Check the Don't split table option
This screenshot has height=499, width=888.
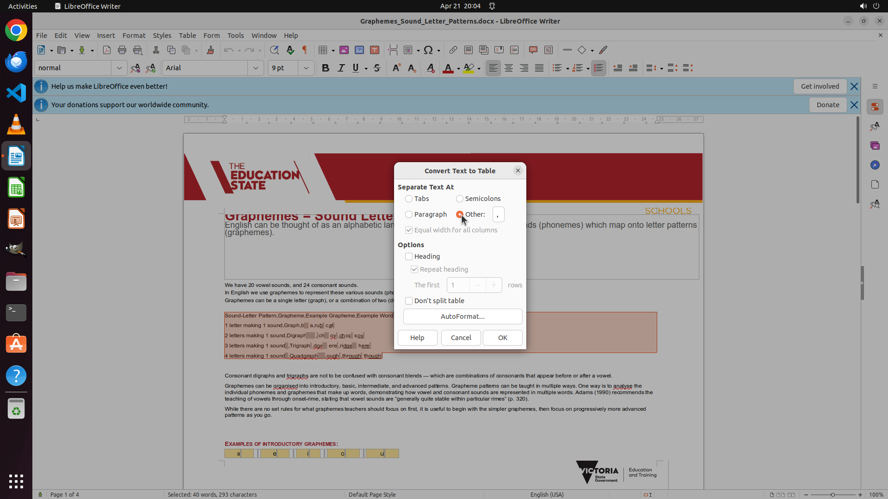(x=409, y=301)
